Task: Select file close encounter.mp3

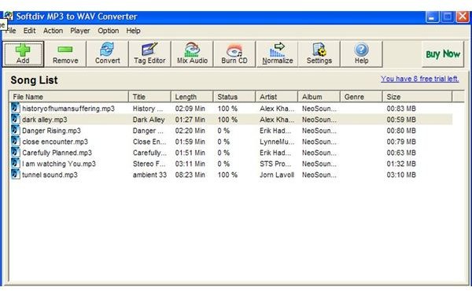Action: point(55,142)
